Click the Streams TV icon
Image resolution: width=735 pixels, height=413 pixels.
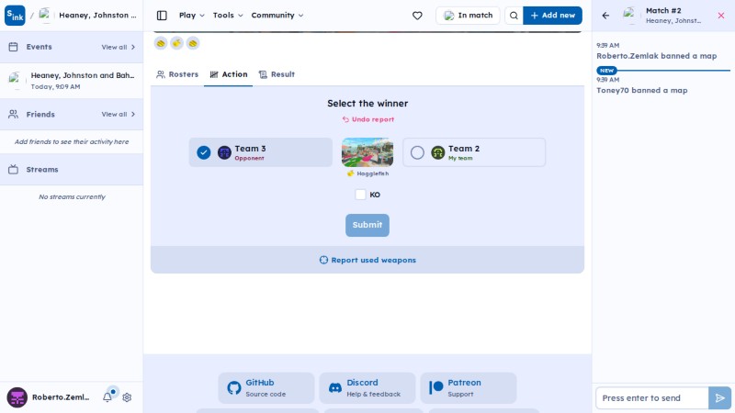pyautogui.click(x=13, y=170)
